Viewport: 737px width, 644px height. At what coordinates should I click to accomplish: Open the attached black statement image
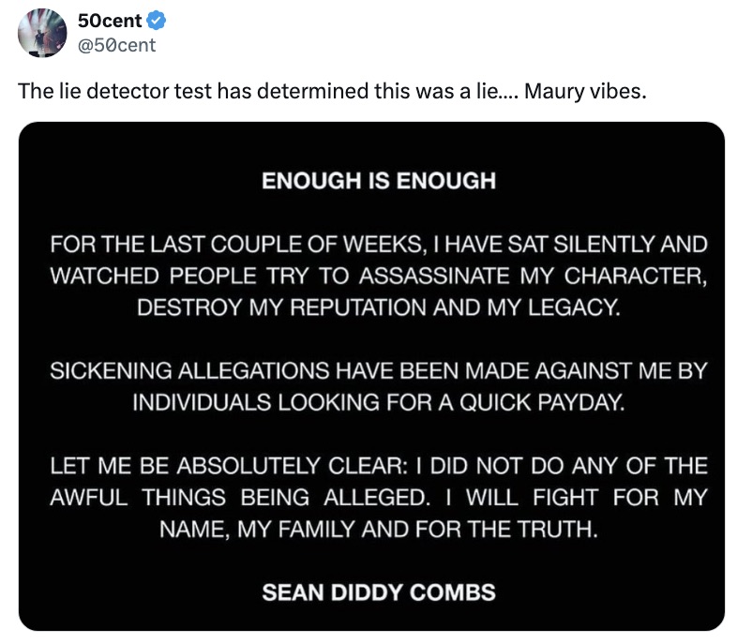point(371,375)
